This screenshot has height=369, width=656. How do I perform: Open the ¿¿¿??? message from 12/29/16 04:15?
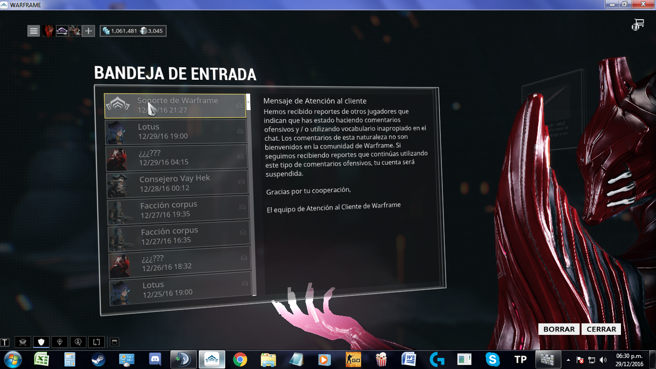(177, 158)
